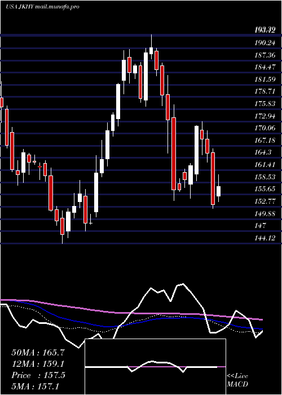Viewport: 282px width, 395px height.
Task: Select the 155.65 price axis label
Action: [x=265, y=189]
